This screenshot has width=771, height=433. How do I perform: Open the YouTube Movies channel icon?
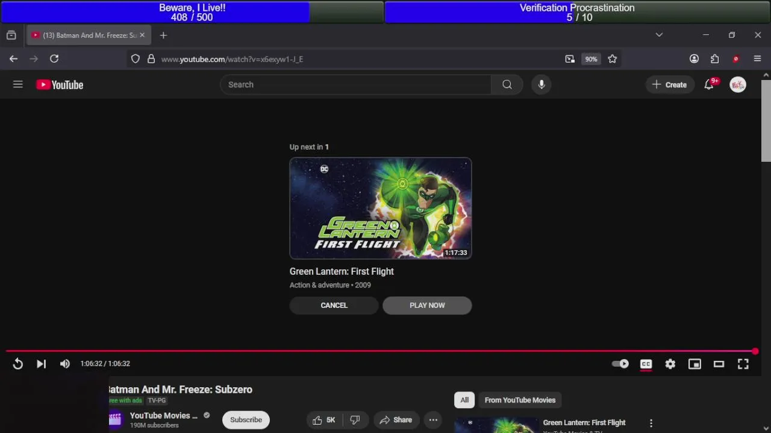(x=115, y=419)
